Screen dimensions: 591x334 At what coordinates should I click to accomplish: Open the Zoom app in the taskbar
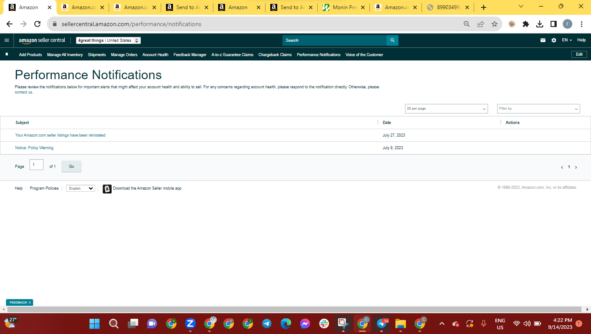pos(190,324)
